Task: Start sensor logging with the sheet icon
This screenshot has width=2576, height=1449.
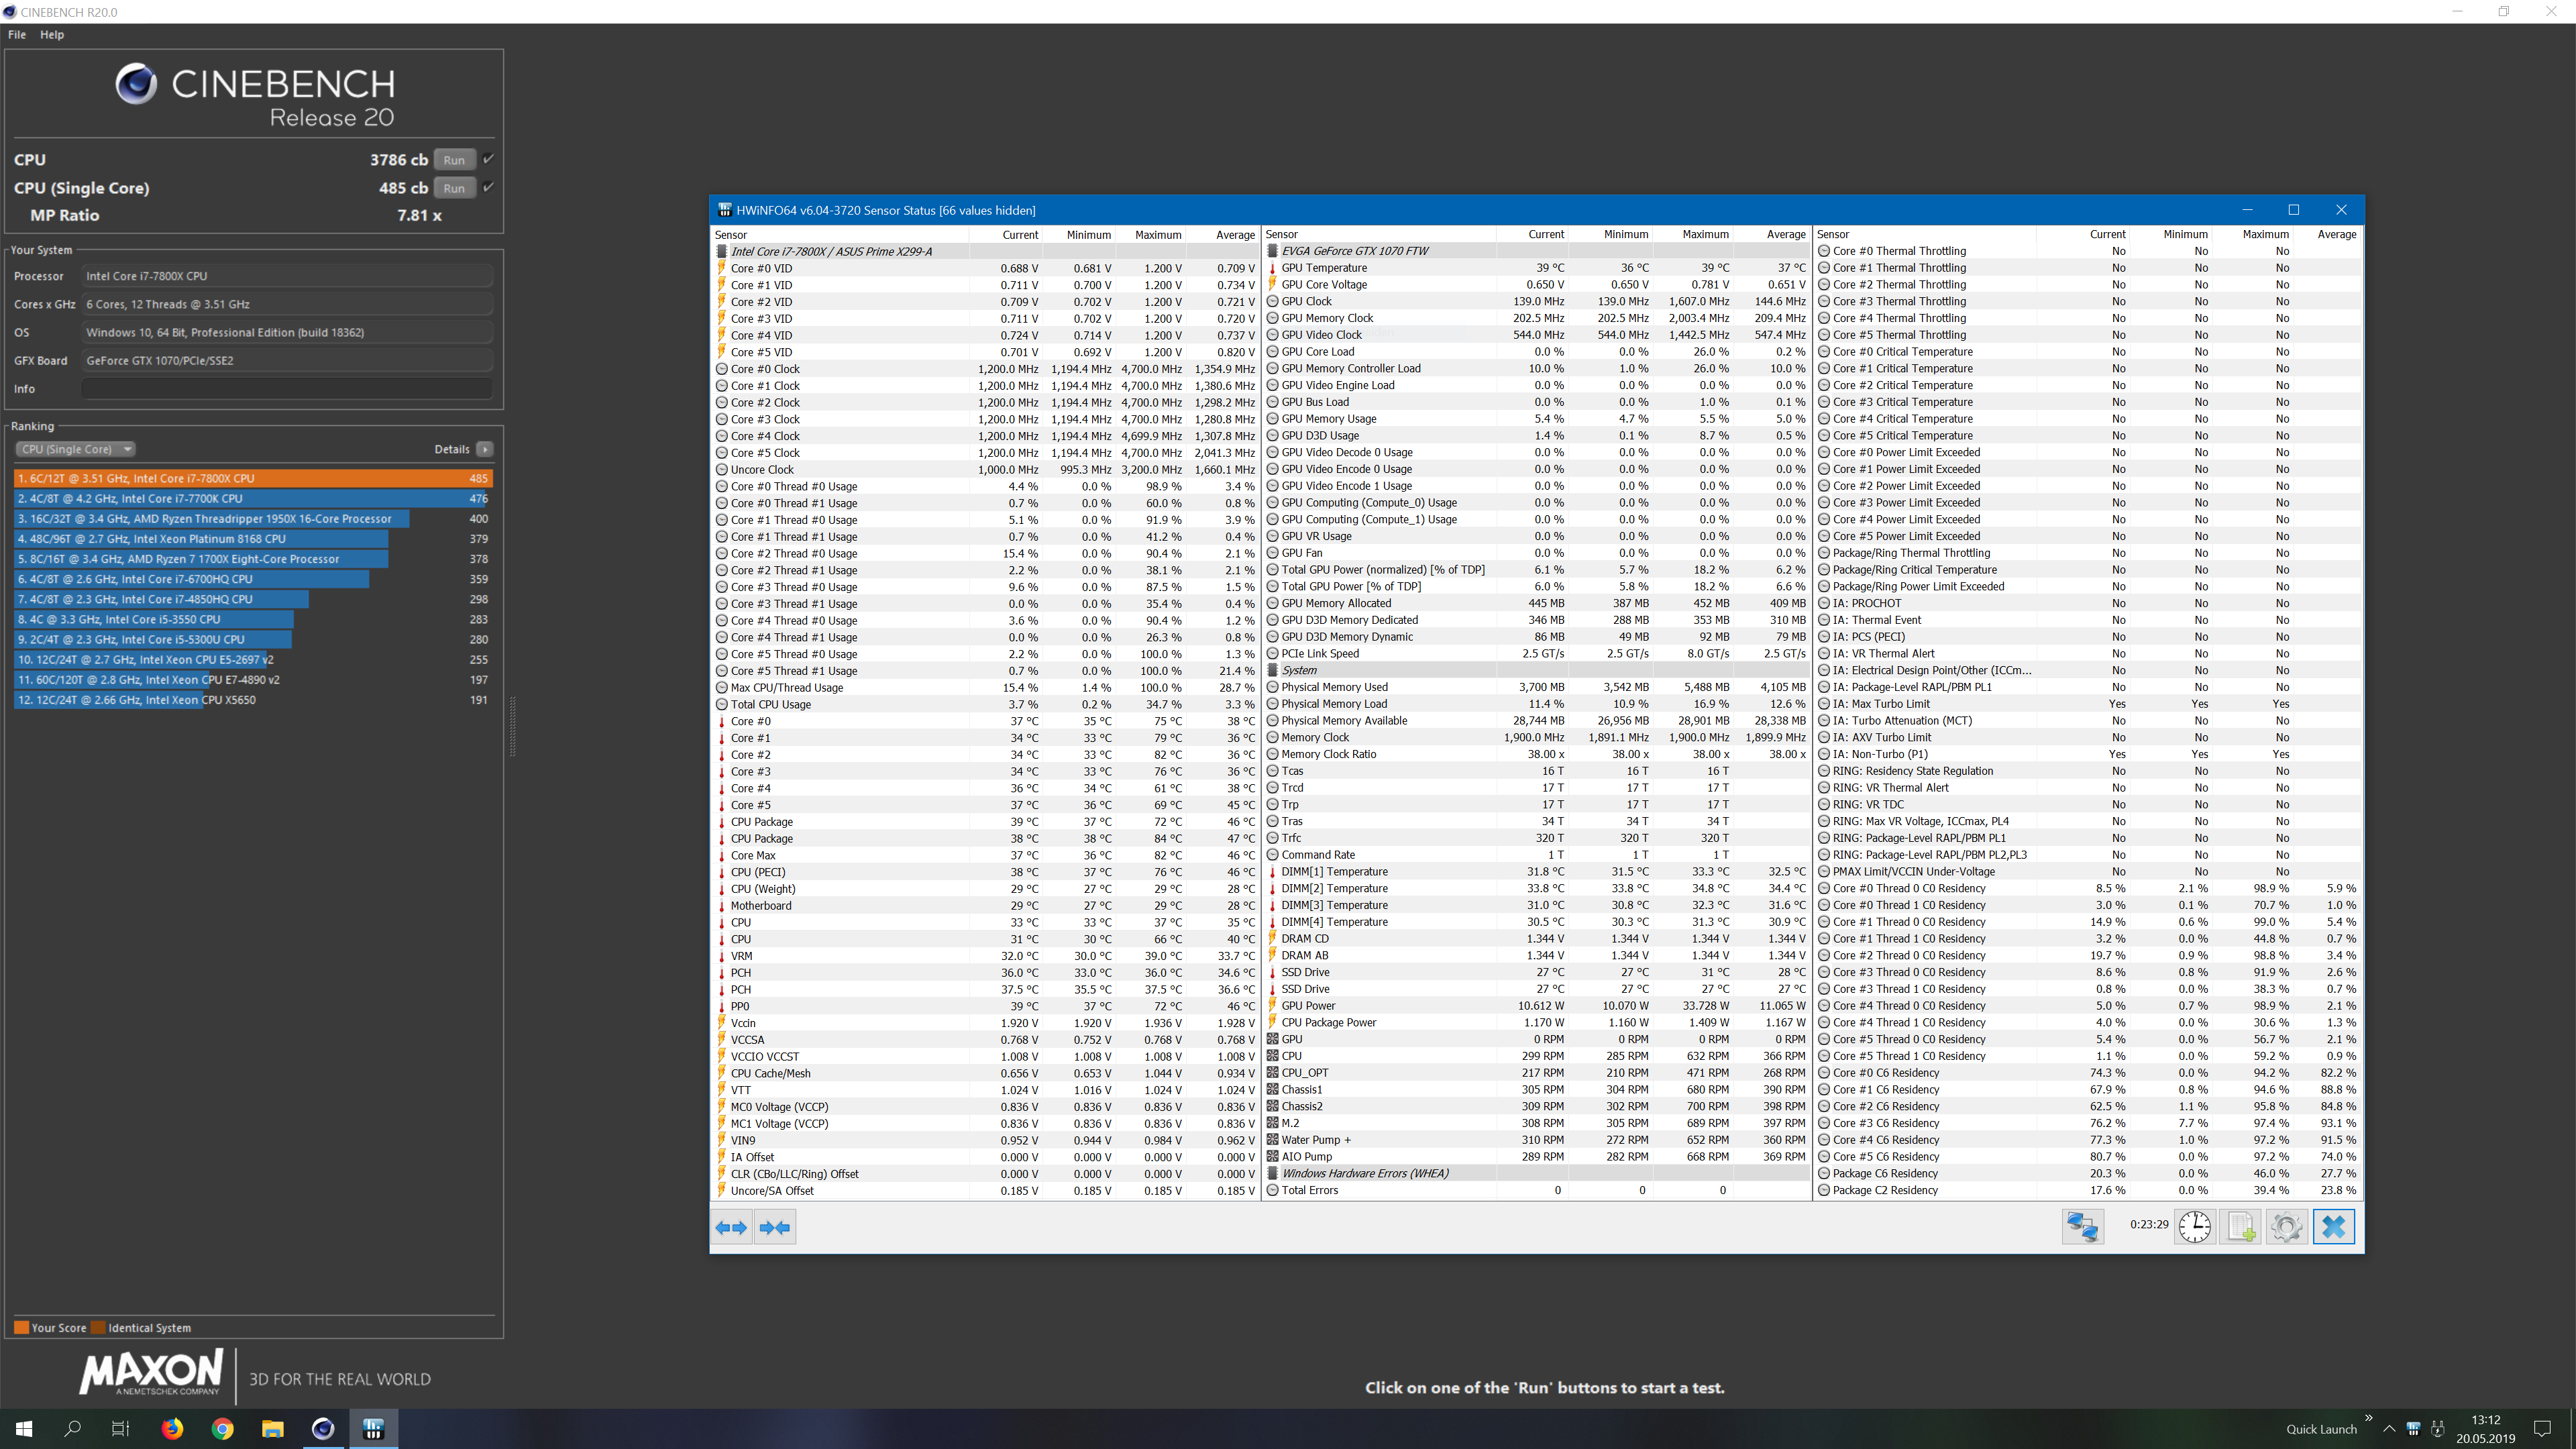Action: click(x=2240, y=1226)
